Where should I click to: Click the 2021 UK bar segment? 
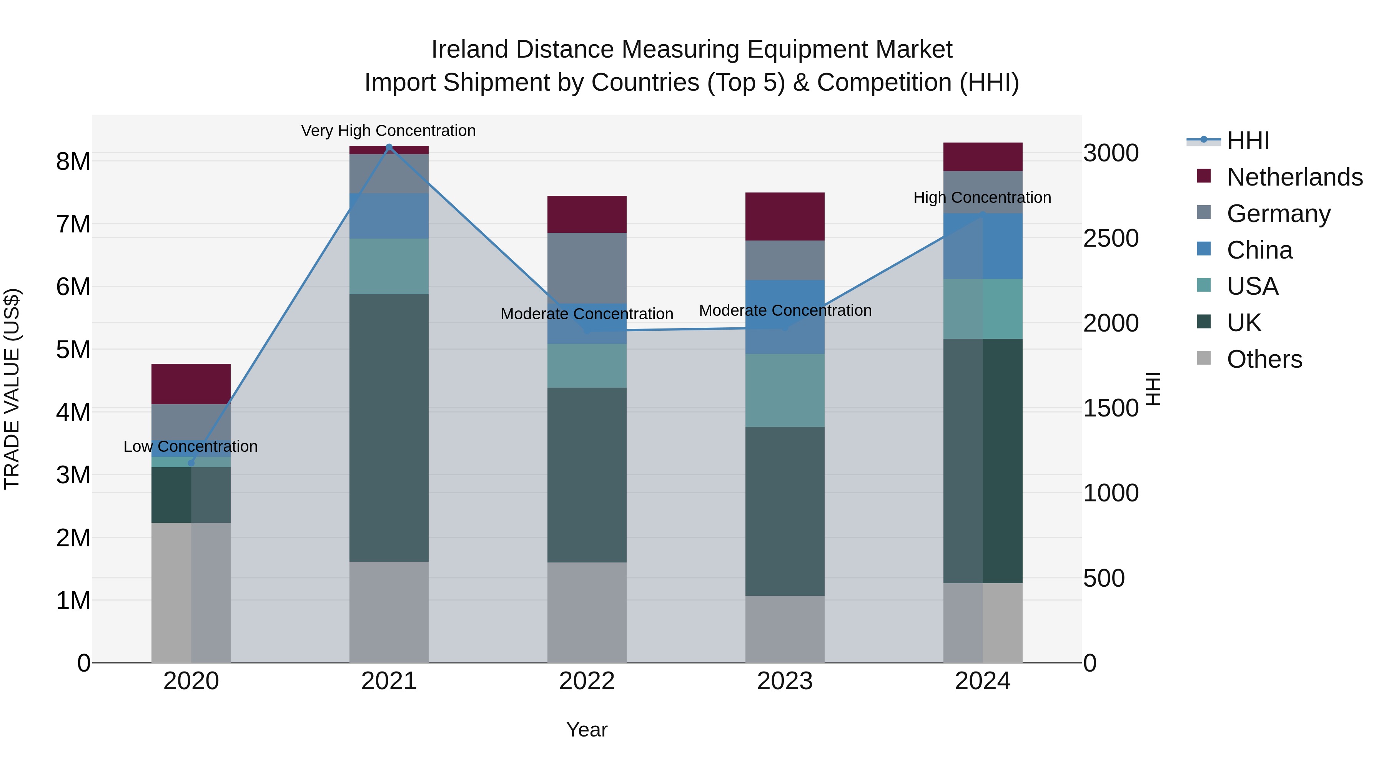(x=389, y=428)
